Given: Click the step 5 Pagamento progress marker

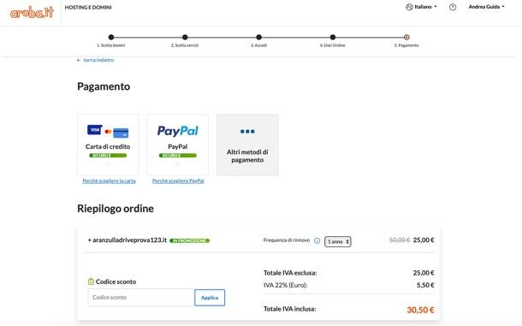Looking at the screenshot, I should [406, 38].
